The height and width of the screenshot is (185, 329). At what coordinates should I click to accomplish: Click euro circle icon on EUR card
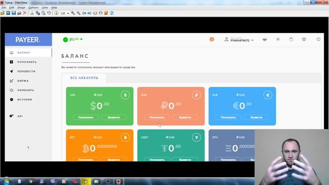pyautogui.click(x=268, y=95)
